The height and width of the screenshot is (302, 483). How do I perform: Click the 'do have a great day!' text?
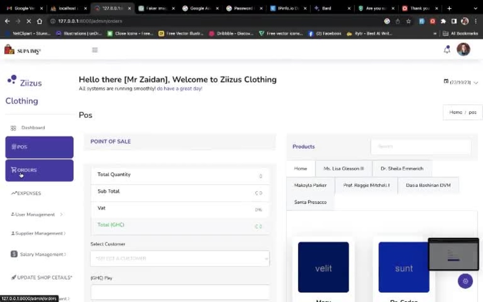[x=180, y=89]
